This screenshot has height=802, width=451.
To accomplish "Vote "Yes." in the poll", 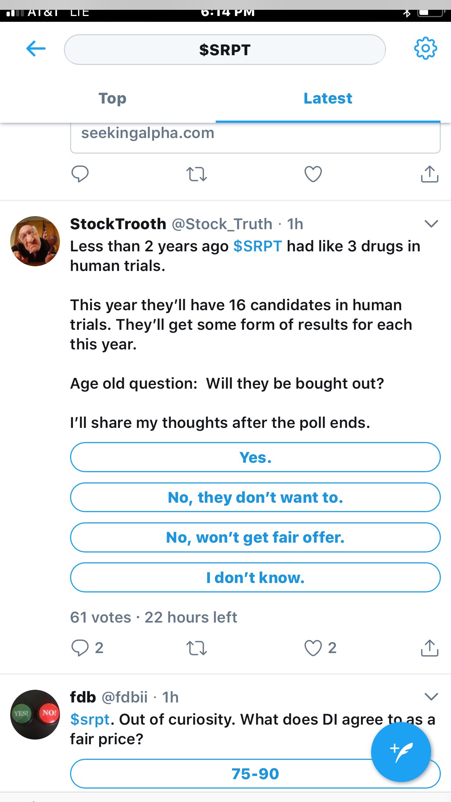I will (x=255, y=457).
